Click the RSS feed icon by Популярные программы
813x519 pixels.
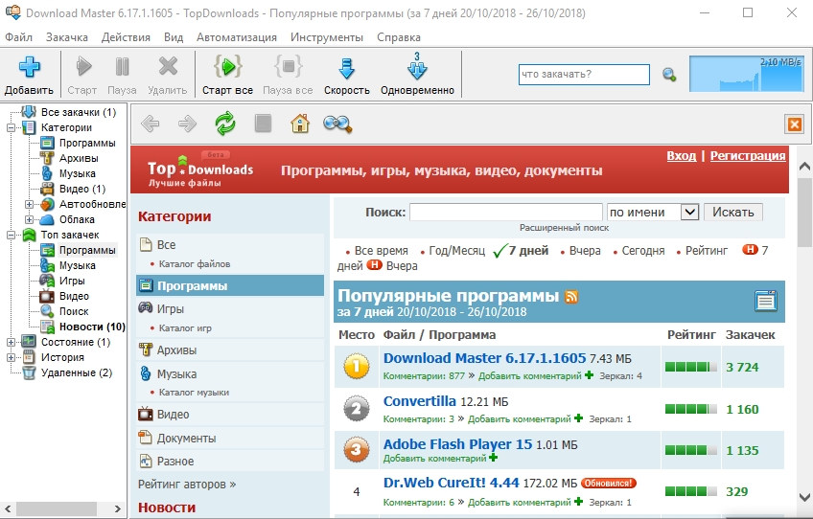click(571, 296)
